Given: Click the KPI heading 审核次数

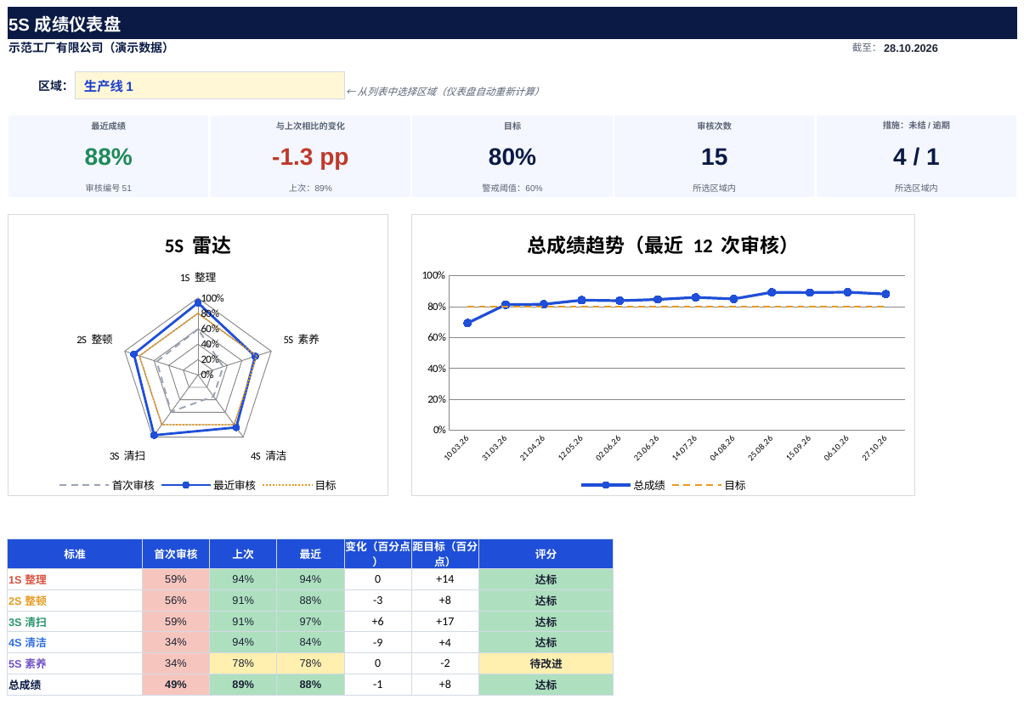Looking at the screenshot, I should pos(714,126).
